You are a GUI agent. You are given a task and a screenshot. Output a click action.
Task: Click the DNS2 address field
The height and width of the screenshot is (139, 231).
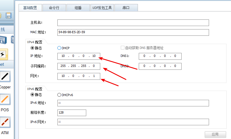tap(160, 66)
